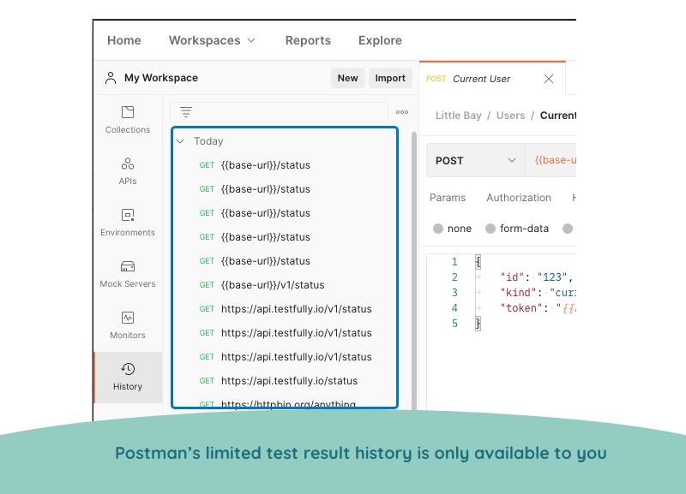
Task: Close the Current User request tab
Action: (x=549, y=79)
